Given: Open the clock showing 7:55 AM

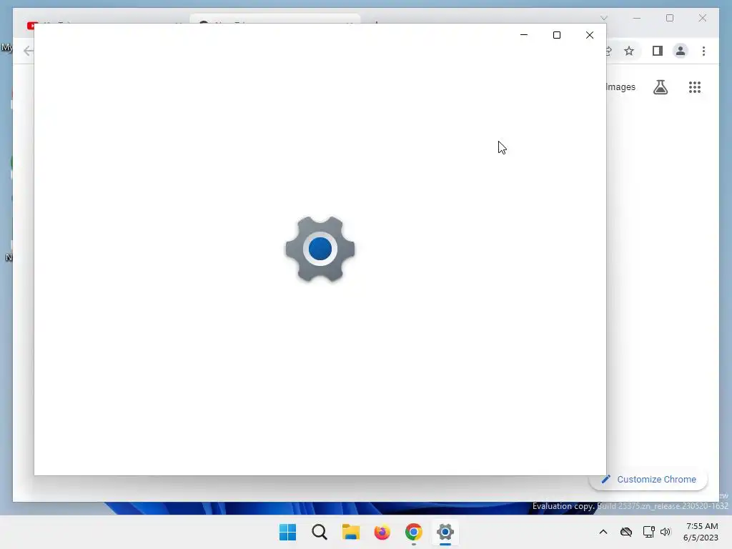Looking at the screenshot, I should [x=701, y=532].
